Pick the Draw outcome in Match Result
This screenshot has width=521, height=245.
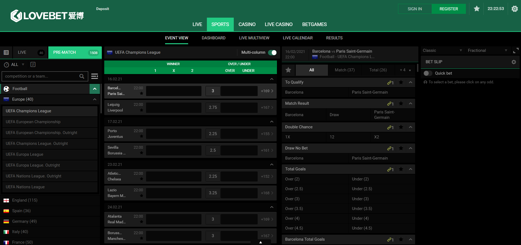(348, 115)
